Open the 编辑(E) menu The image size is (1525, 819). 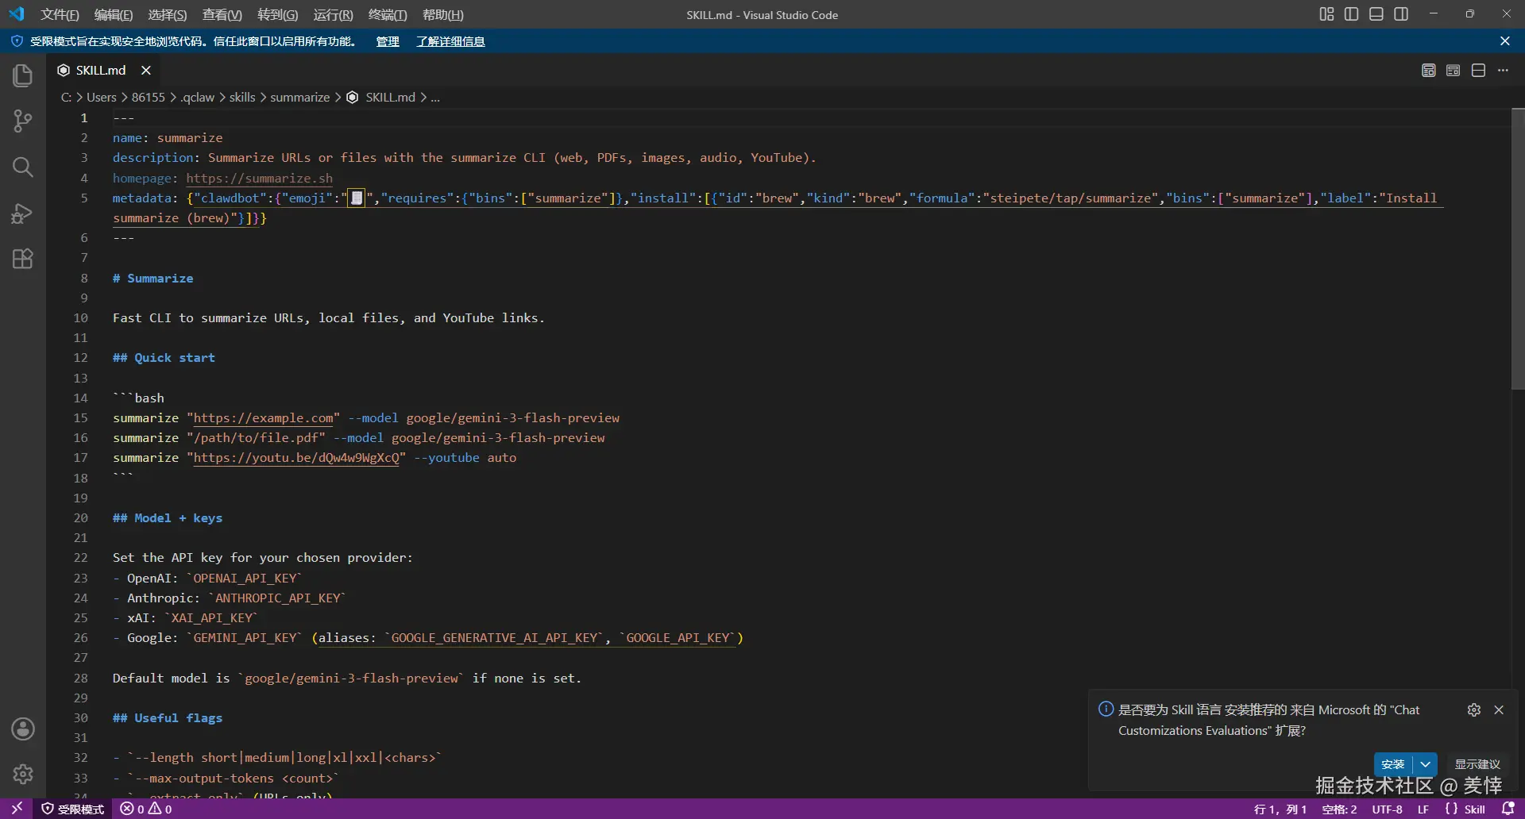coord(114,14)
